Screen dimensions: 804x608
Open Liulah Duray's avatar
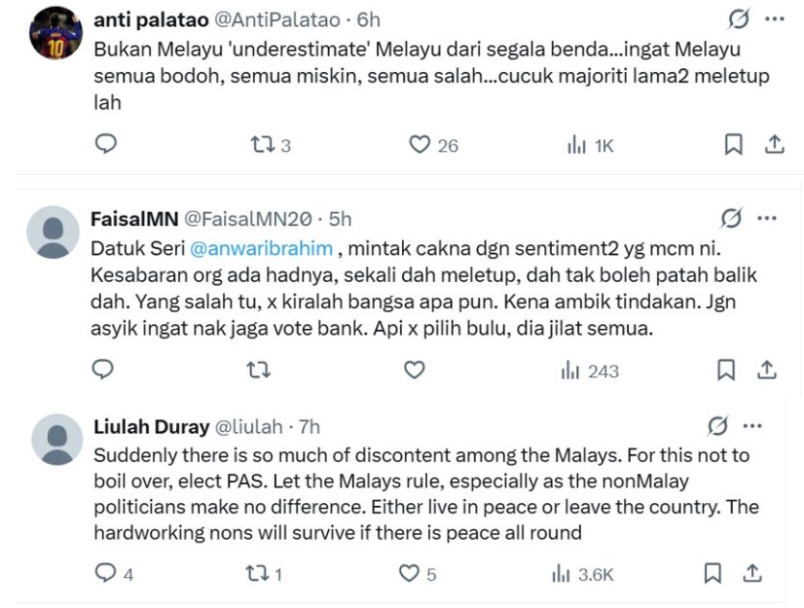tap(57, 440)
